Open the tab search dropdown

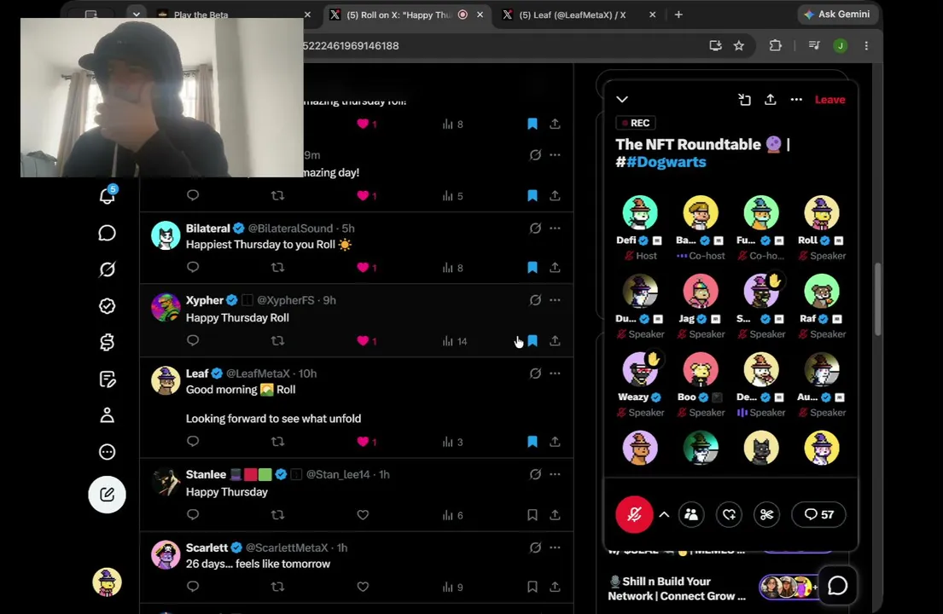[x=137, y=14]
